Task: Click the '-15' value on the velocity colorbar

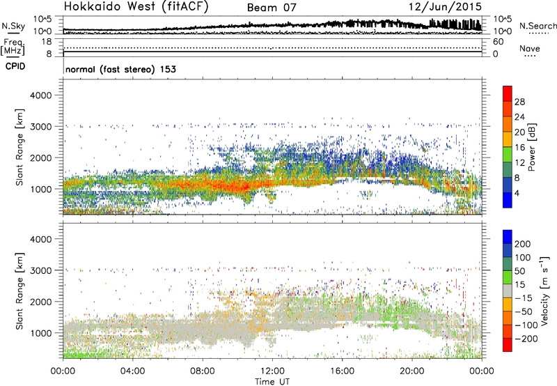Action: point(524,298)
